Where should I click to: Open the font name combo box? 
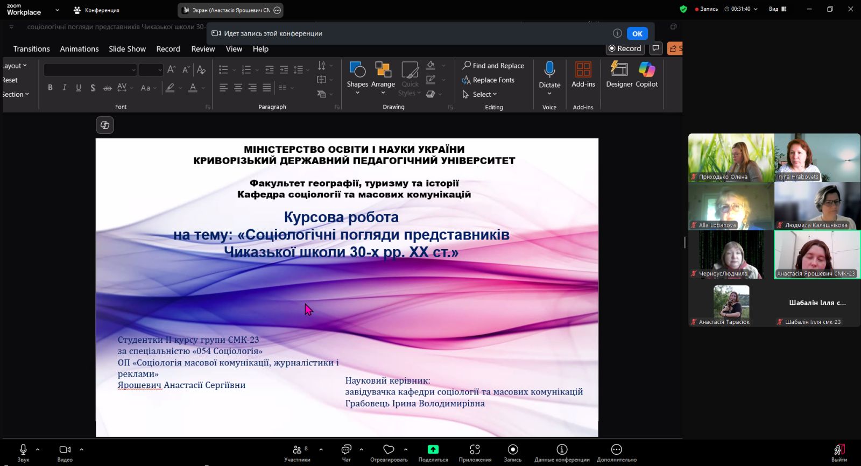click(90, 70)
